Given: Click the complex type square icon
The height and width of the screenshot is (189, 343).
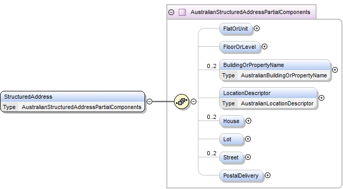Looking at the screenshot, I should point(182,12).
